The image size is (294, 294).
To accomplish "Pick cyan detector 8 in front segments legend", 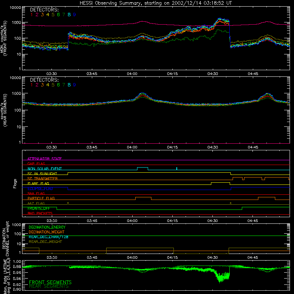I will click(69, 15).
